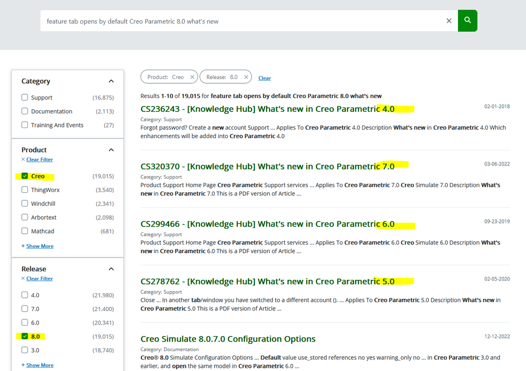The width and height of the screenshot is (526, 371).
Task: Click the Category: Documentation label
Action: coord(169,349)
